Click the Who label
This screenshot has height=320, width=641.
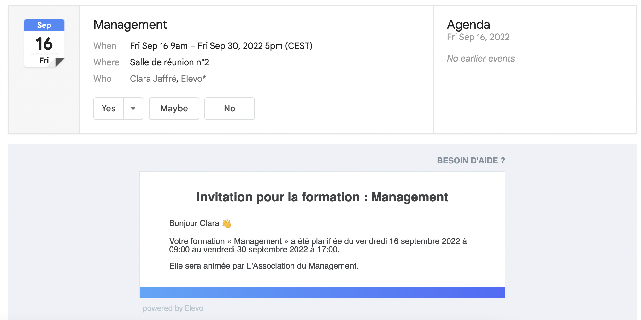(103, 79)
